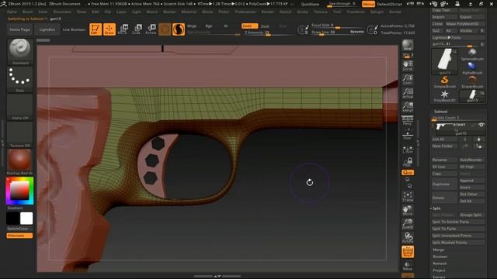This screenshot has width=497, height=279.
Task: Click the sculptris pro S-shaped icon
Action: [x=179, y=29]
